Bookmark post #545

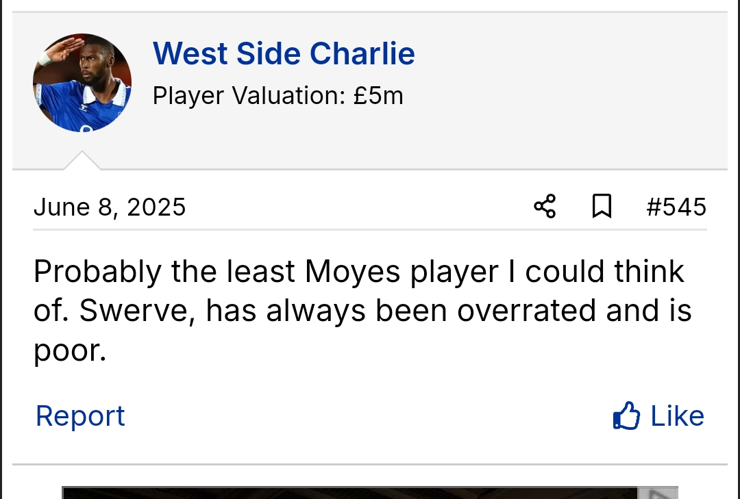602,206
